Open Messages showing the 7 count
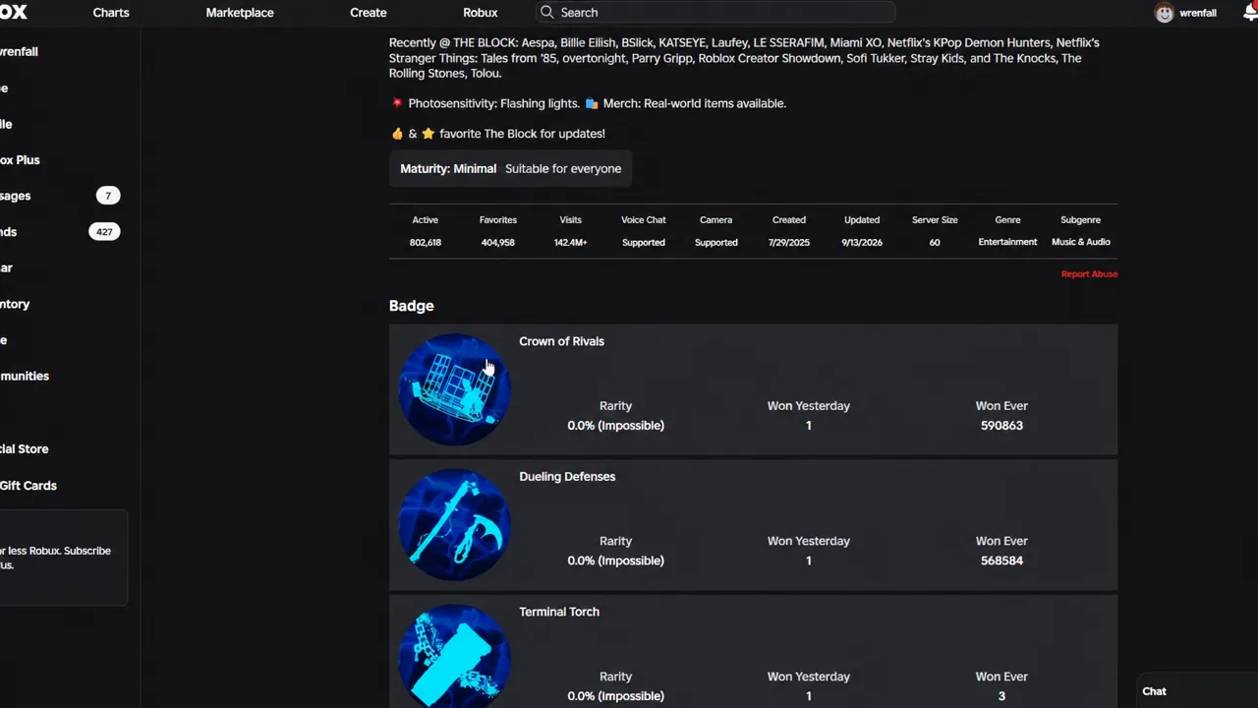This screenshot has width=1258, height=708. [60, 196]
